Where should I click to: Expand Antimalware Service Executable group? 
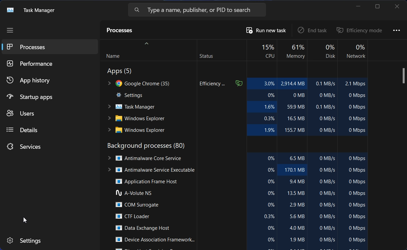coord(109,170)
